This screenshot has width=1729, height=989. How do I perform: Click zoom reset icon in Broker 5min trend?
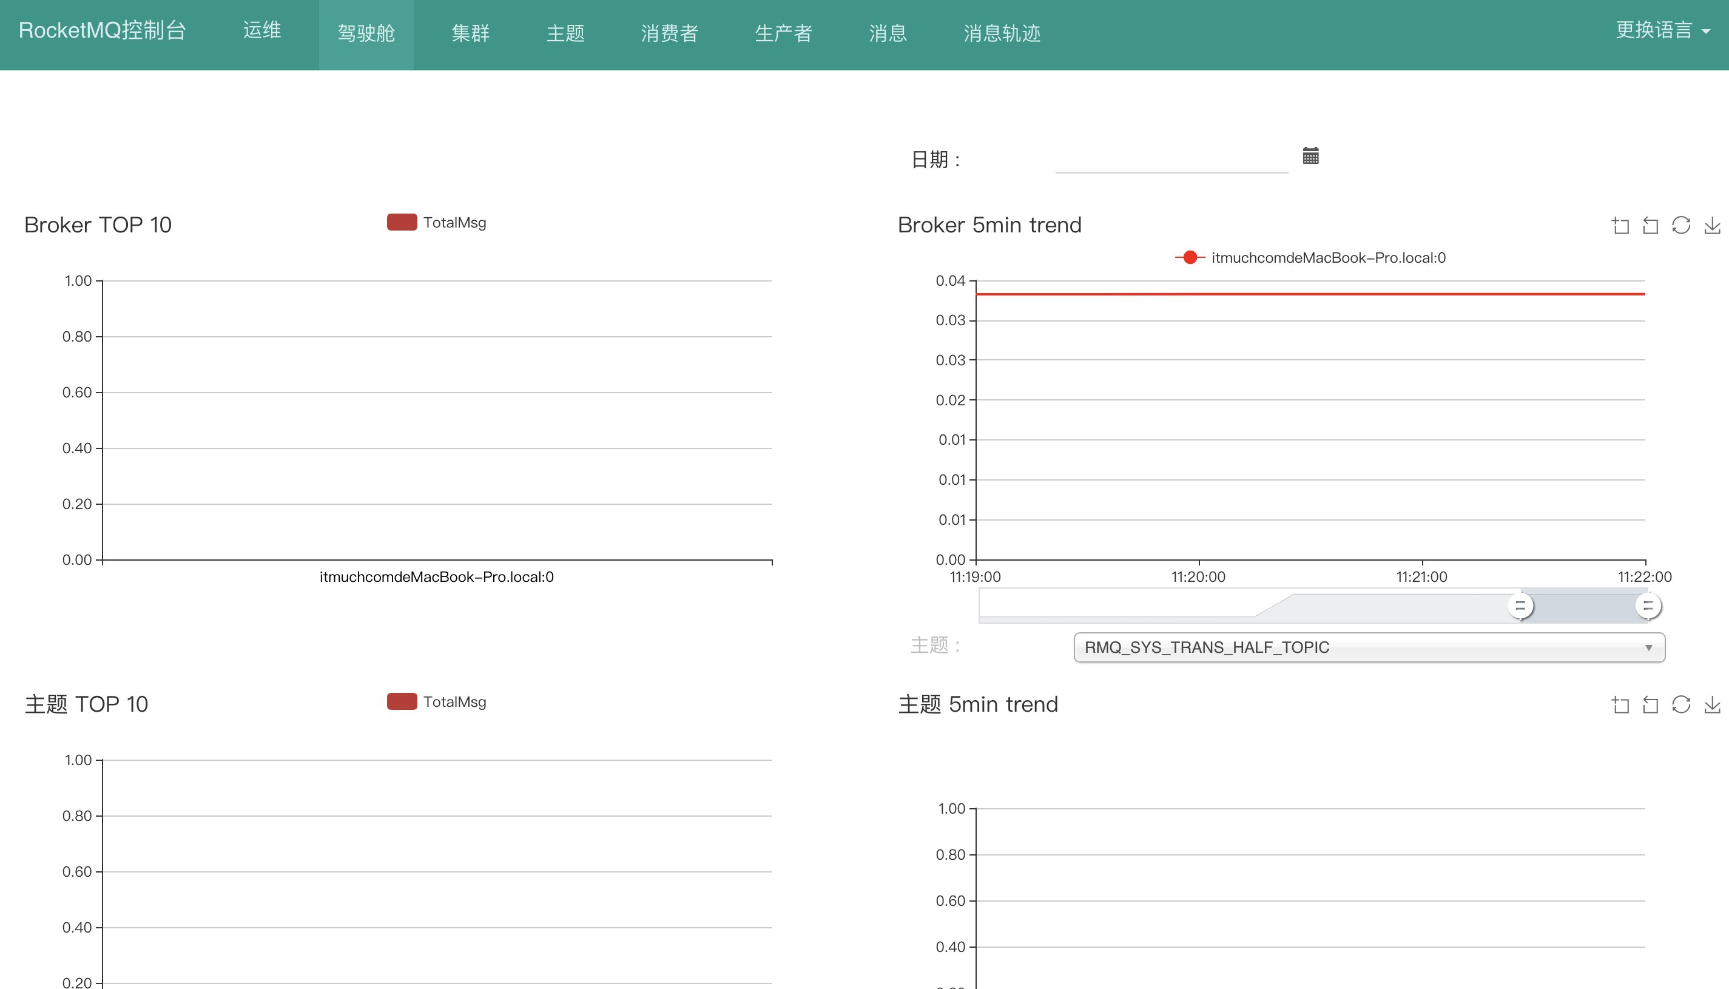(x=1650, y=226)
